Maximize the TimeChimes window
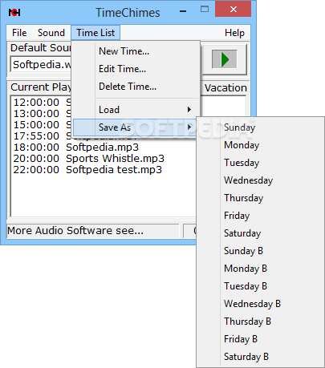This screenshot has height=368, width=325. 205,10
